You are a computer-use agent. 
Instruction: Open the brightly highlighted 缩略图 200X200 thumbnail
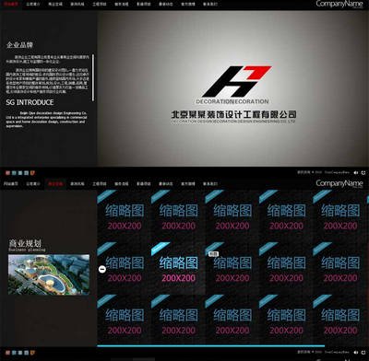pos(178,269)
